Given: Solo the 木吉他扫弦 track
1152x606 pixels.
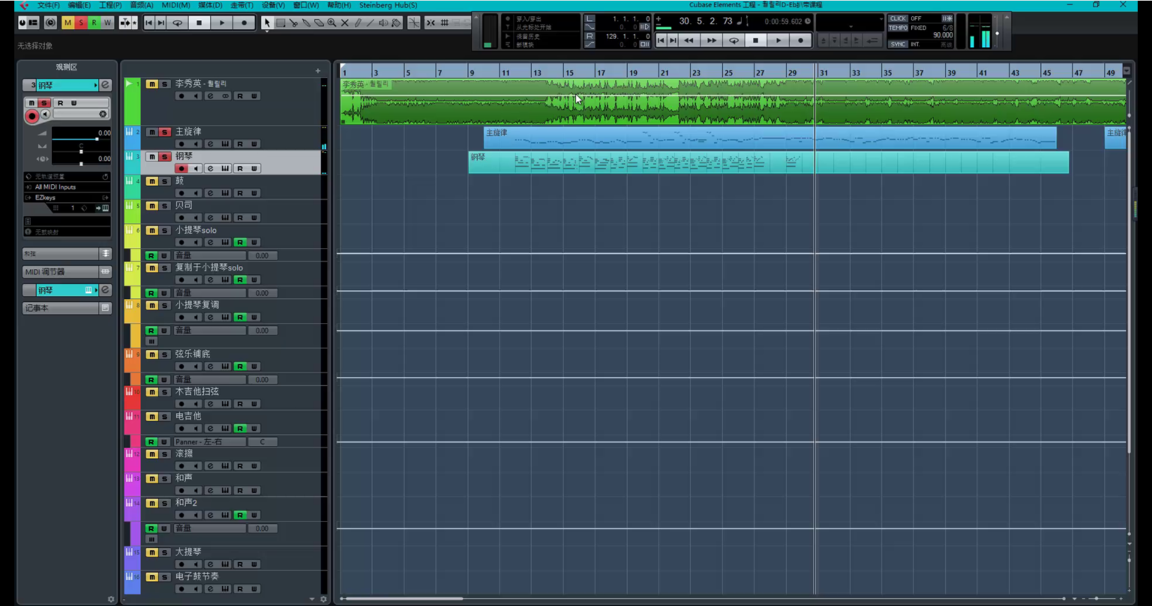Looking at the screenshot, I should click(165, 392).
